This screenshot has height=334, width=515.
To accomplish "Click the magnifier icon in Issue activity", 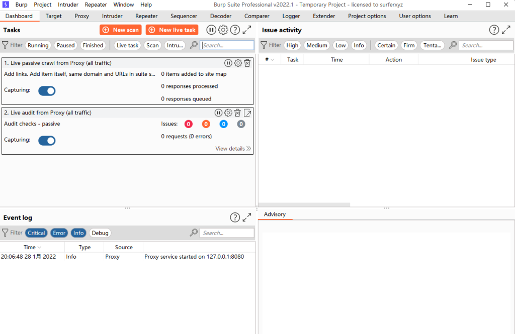I will click(x=453, y=45).
